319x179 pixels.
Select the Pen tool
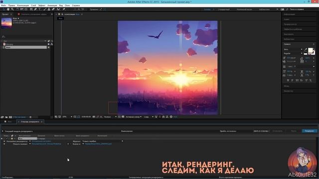coord(35,9)
